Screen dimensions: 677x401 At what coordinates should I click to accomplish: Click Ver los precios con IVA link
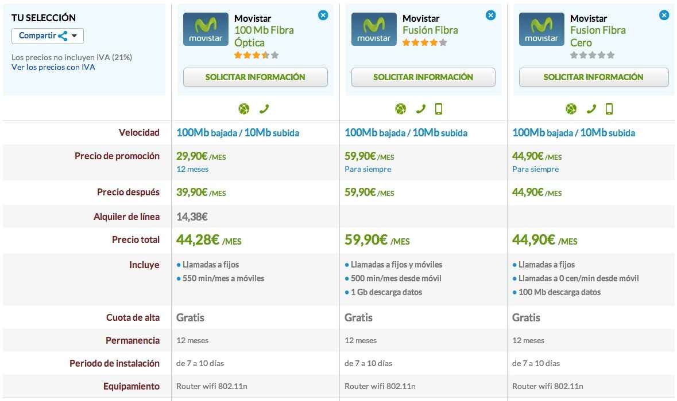pyautogui.click(x=53, y=67)
